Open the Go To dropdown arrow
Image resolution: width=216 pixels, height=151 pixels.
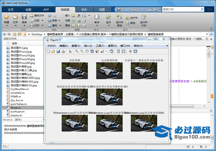tap(59, 21)
